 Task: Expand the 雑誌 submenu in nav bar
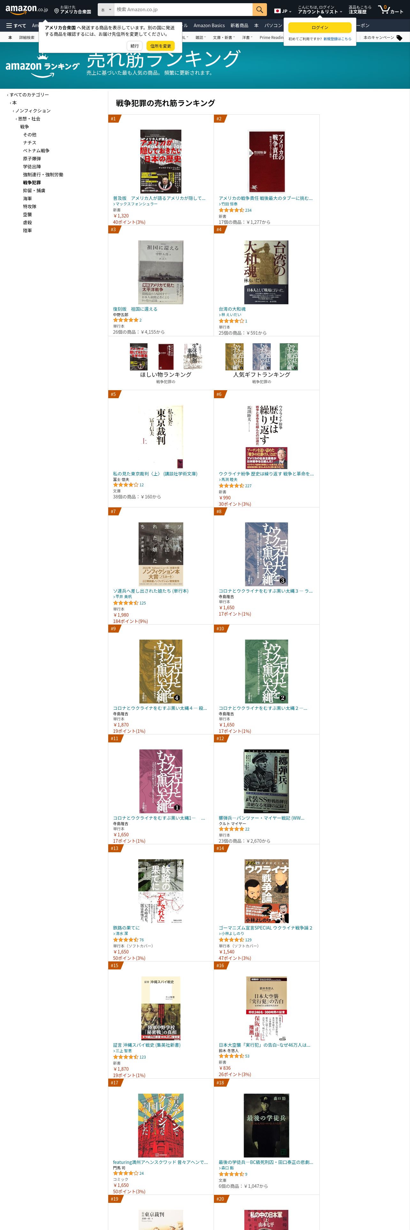pyautogui.click(x=201, y=37)
